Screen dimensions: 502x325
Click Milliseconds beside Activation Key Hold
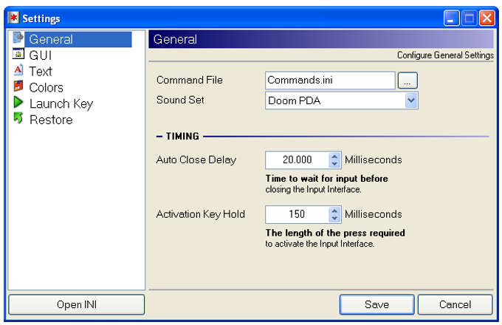point(374,214)
